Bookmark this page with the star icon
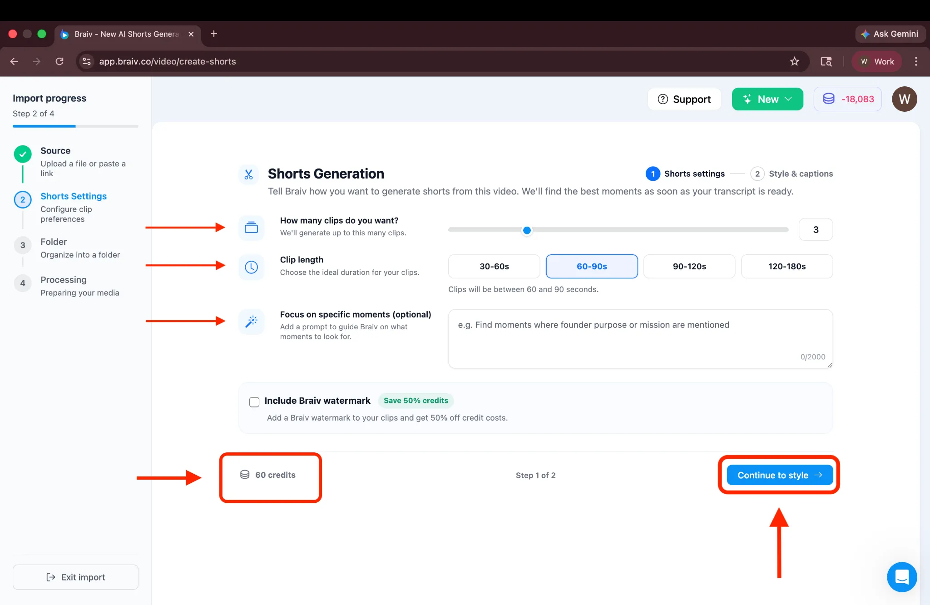This screenshot has height=605, width=930. [x=794, y=61]
